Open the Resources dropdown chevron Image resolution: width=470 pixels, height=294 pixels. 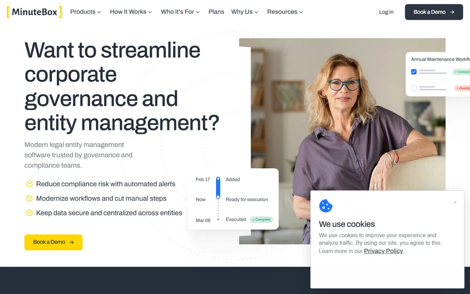(301, 12)
